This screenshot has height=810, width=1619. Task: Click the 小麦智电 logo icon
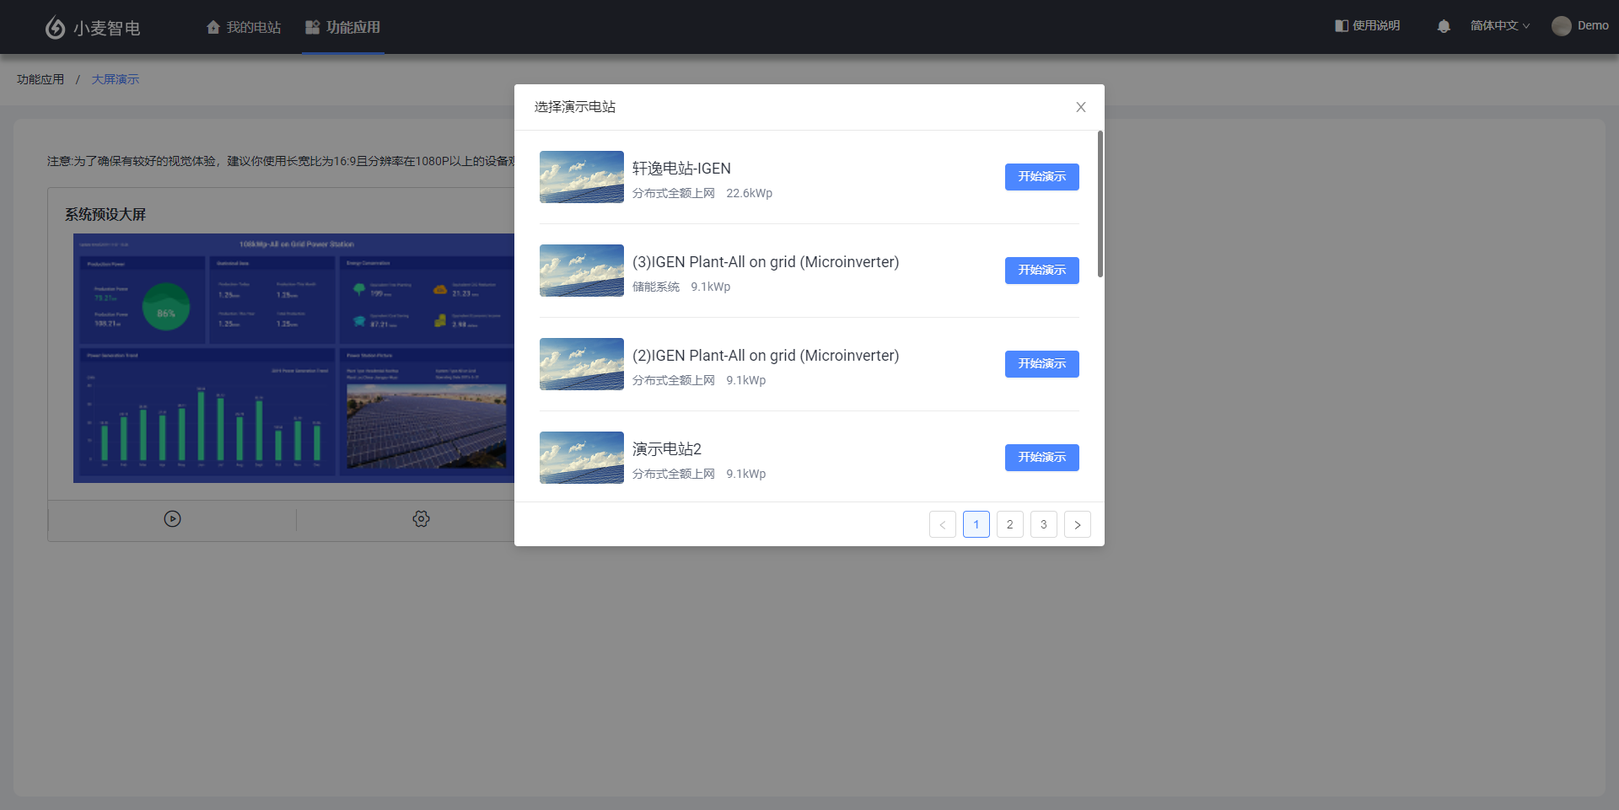[55, 28]
